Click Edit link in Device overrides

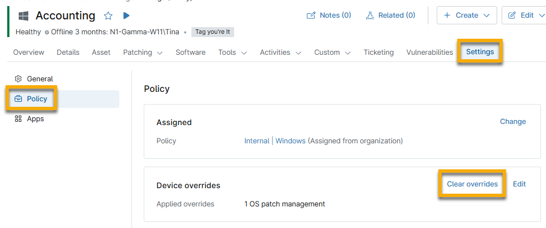coord(519,184)
